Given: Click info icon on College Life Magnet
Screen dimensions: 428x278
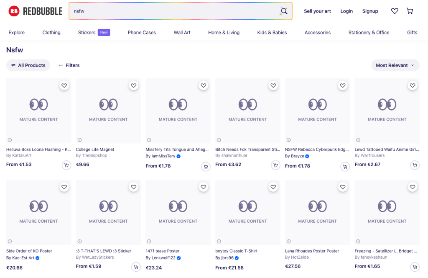Looking at the screenshot, I should pyautogui.click(x=79, y=140).
